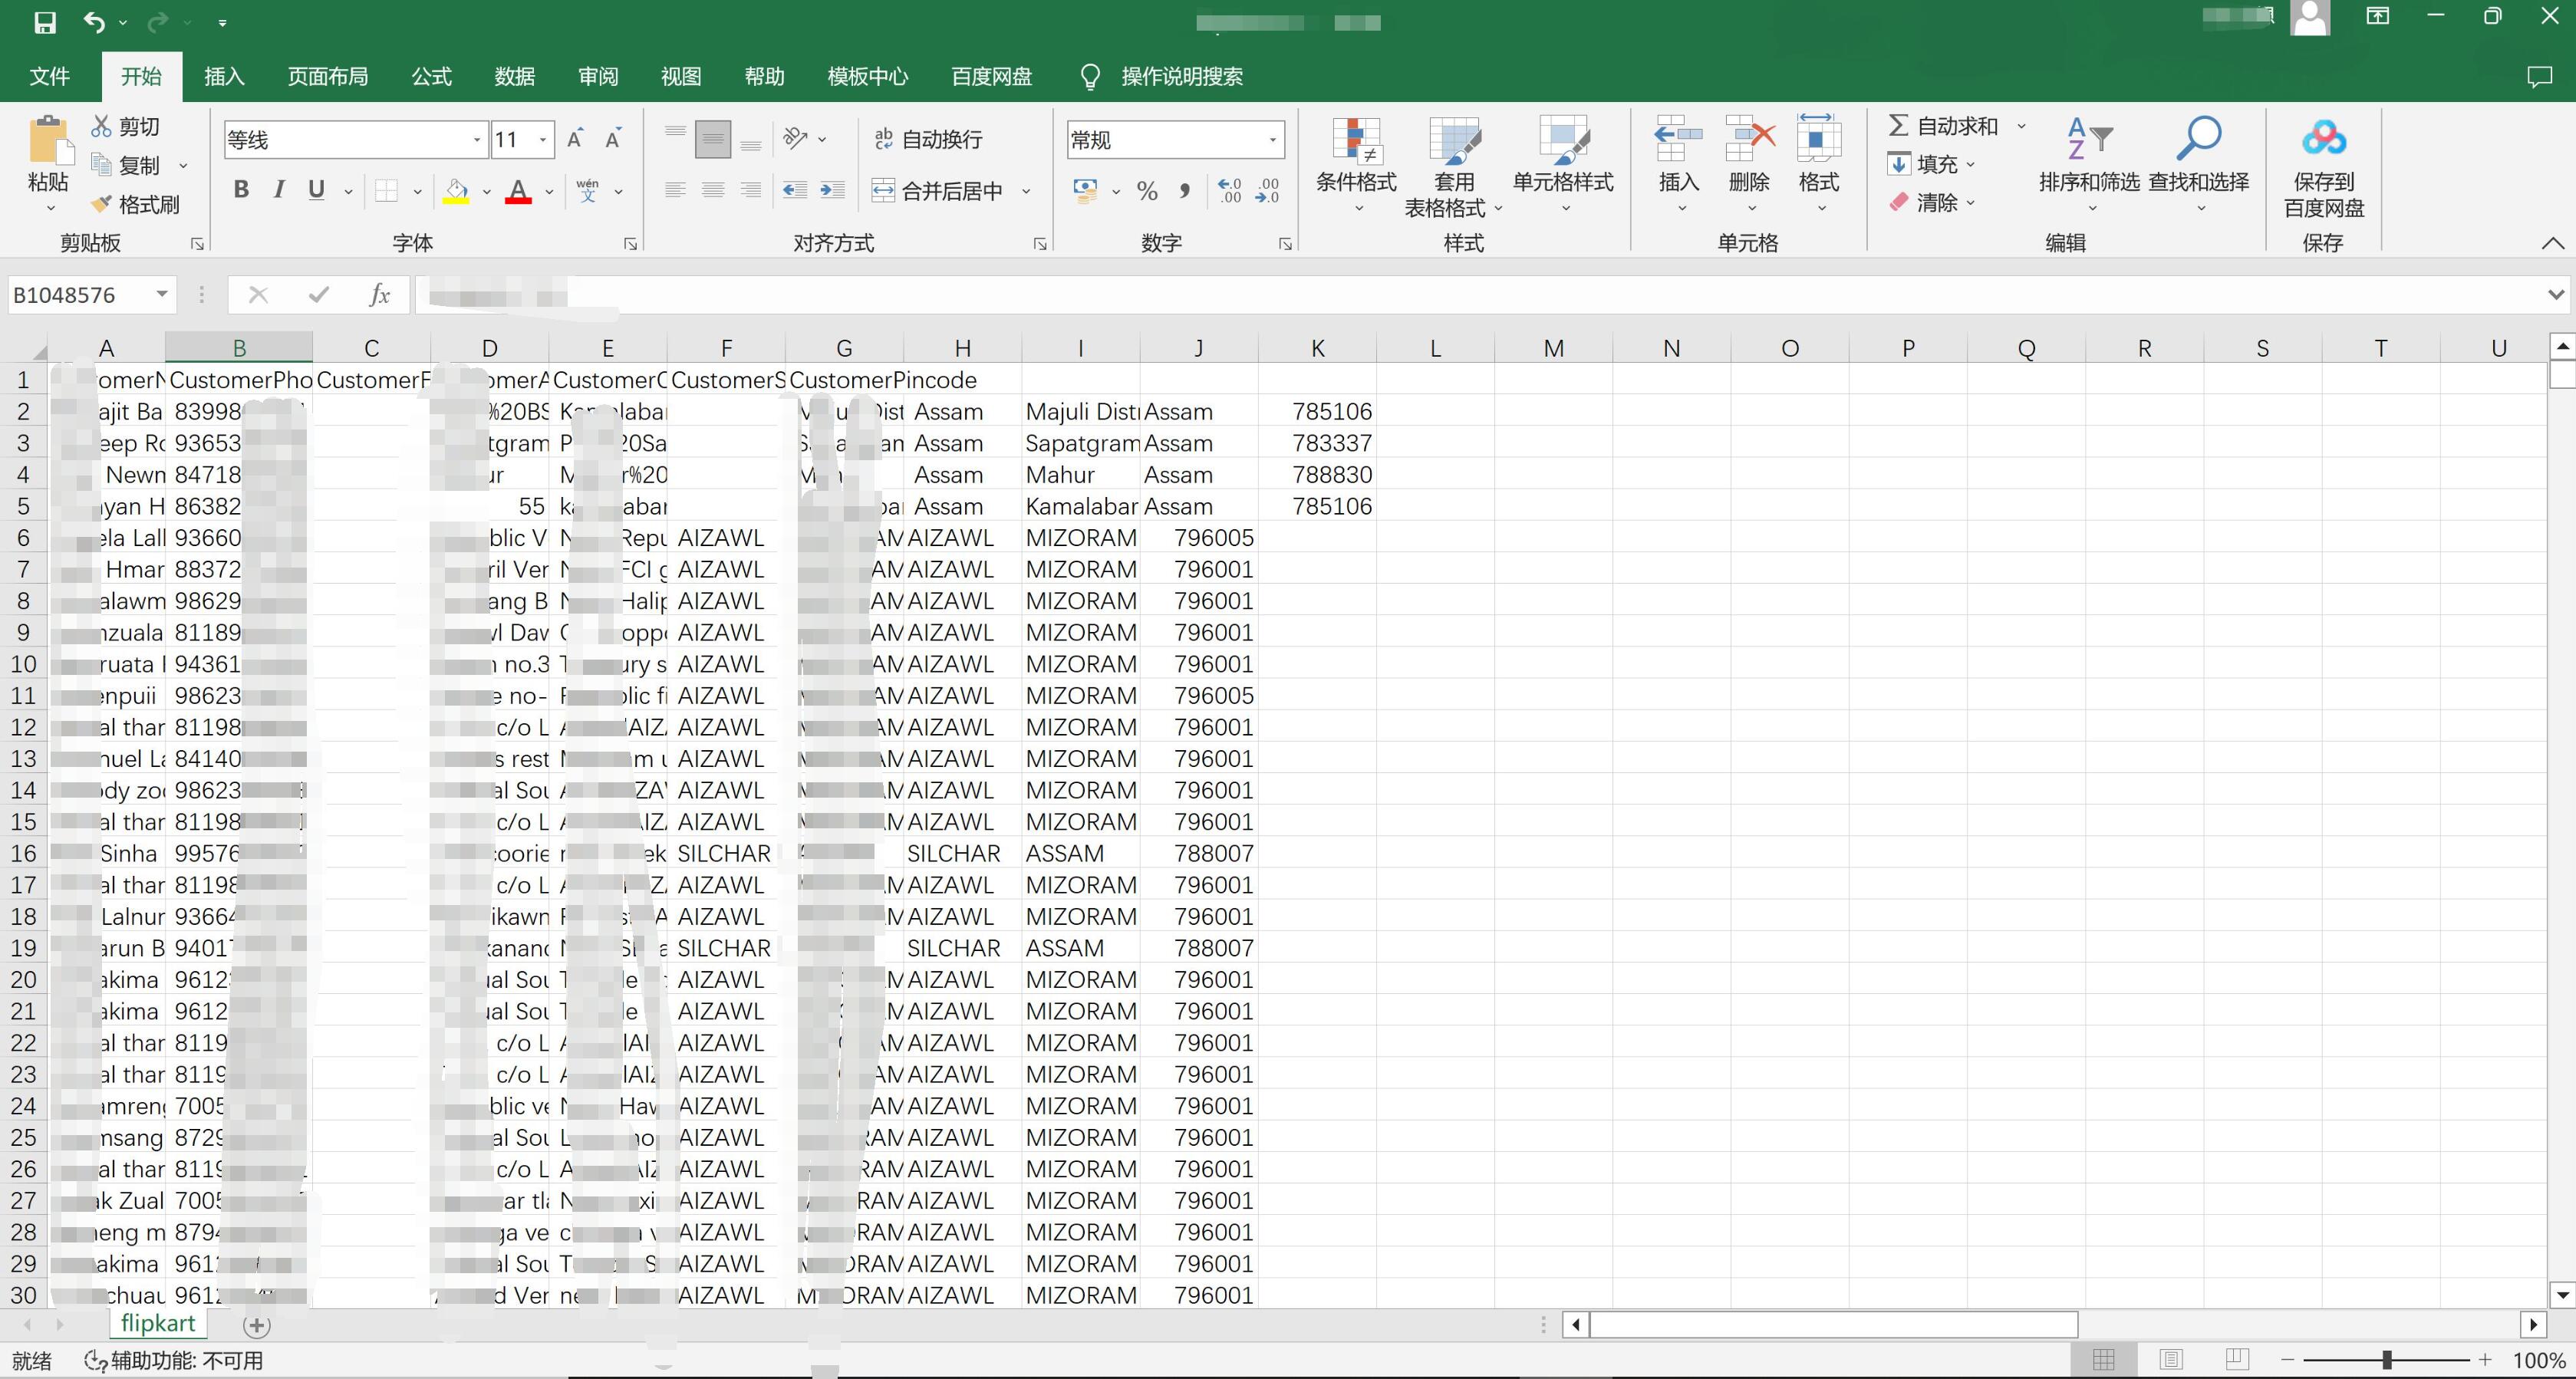The image size is (2576, 1379).
Task: Toggle Italic formatting
Action: (279, 190)
